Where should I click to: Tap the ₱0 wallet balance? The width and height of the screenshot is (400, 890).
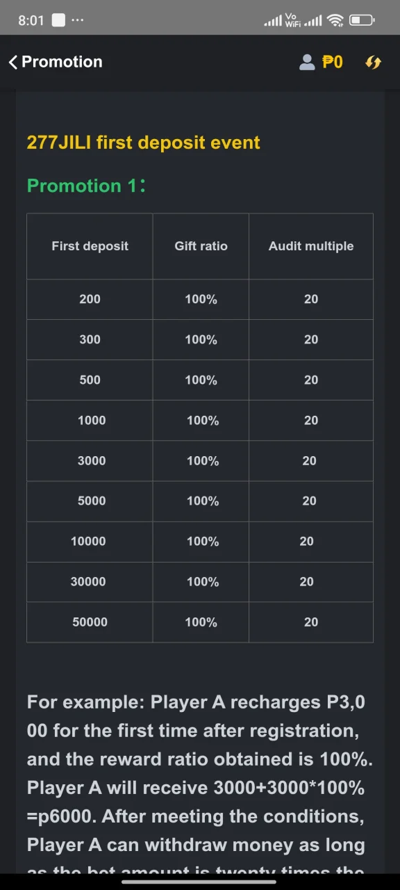(x=333, y=62)
